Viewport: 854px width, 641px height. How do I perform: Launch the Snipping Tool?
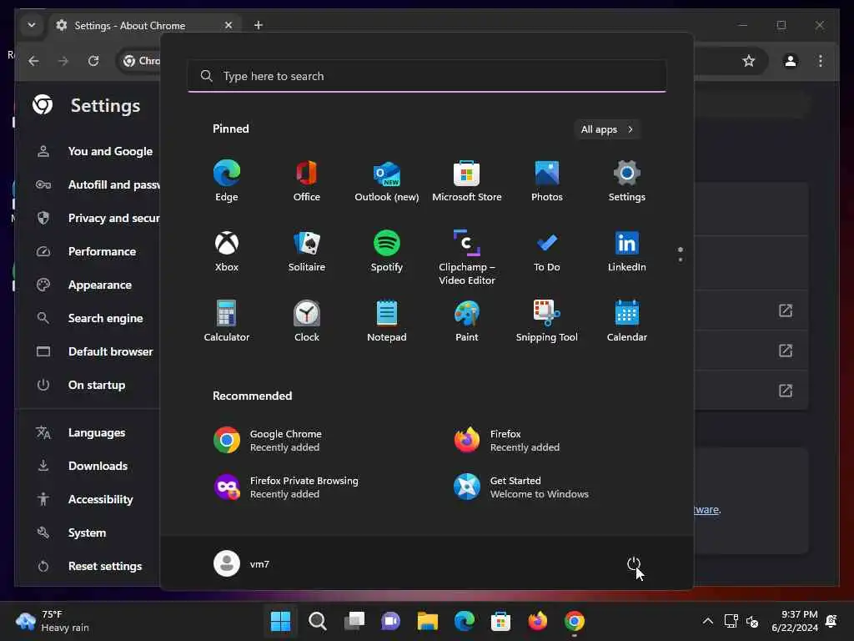(x=547, y=320)
